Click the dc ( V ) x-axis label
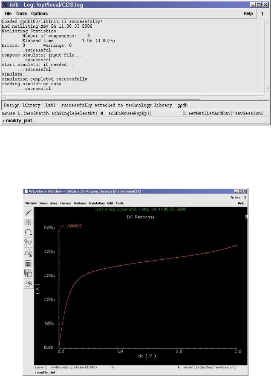The width and height of the screenshot is (271, 376). 147,356
